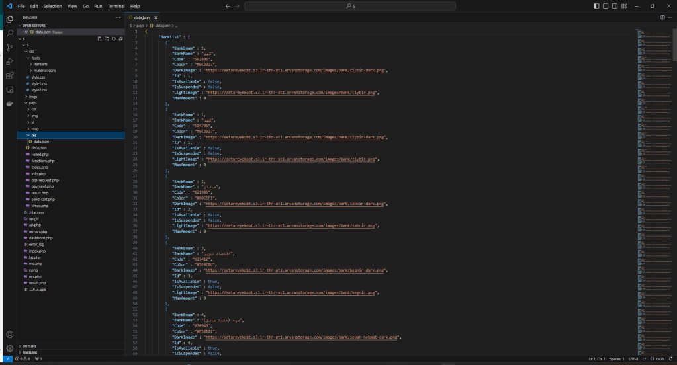Expand the imgs folder
The height and width of the screenshot is (365, 677).
click(x=33, y=97)
